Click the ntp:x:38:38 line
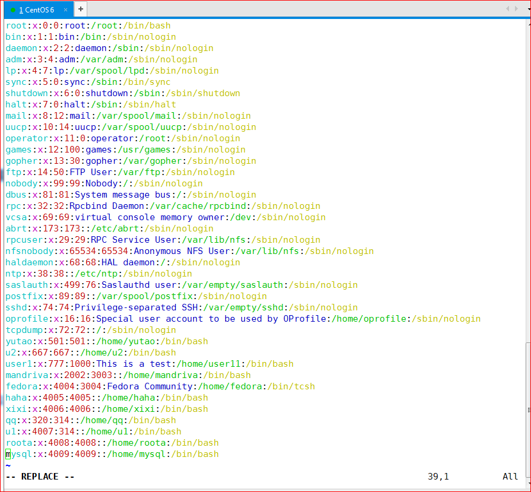The width and height of the screenshot is (531, 492). point(99,274)
